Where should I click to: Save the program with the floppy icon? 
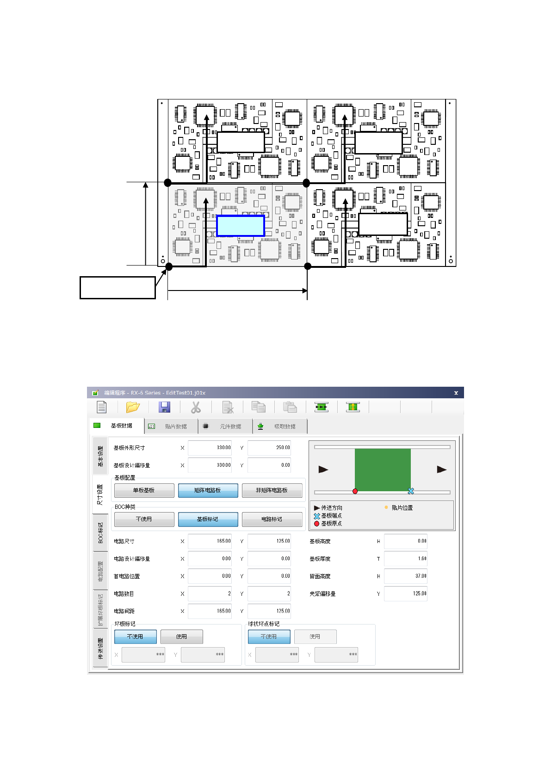[164, 407]
